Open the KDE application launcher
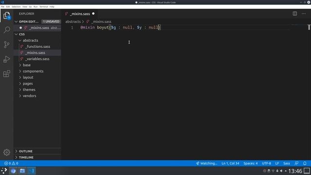Viewport: 311px width, 175px height. (4, 171)
